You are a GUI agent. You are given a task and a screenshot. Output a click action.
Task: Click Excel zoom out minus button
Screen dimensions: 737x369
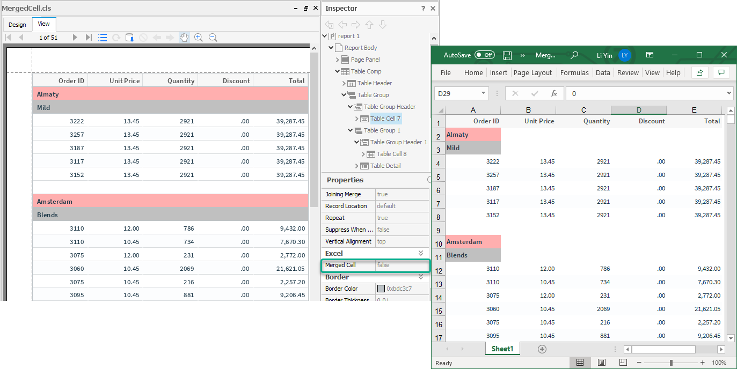[x=640, y=363]
